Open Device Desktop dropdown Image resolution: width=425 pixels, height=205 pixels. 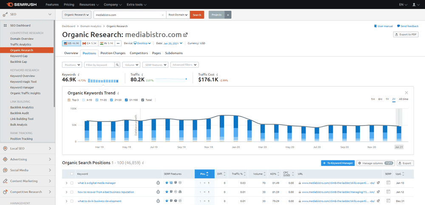142,43
